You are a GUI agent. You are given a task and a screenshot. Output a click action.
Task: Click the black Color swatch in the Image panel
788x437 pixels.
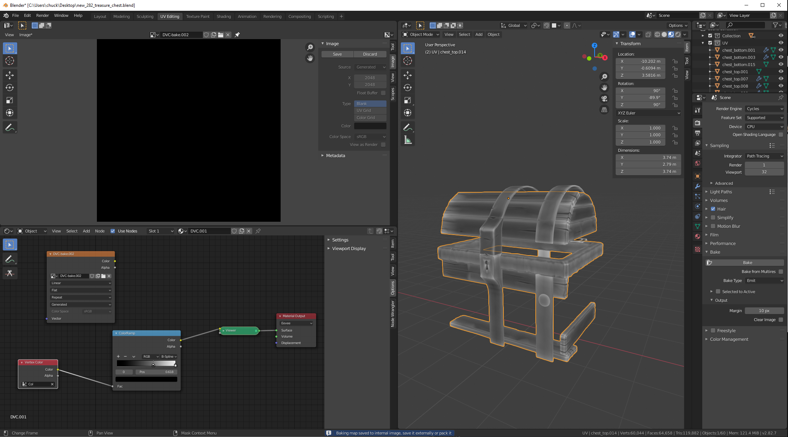(x=370, y=126)
